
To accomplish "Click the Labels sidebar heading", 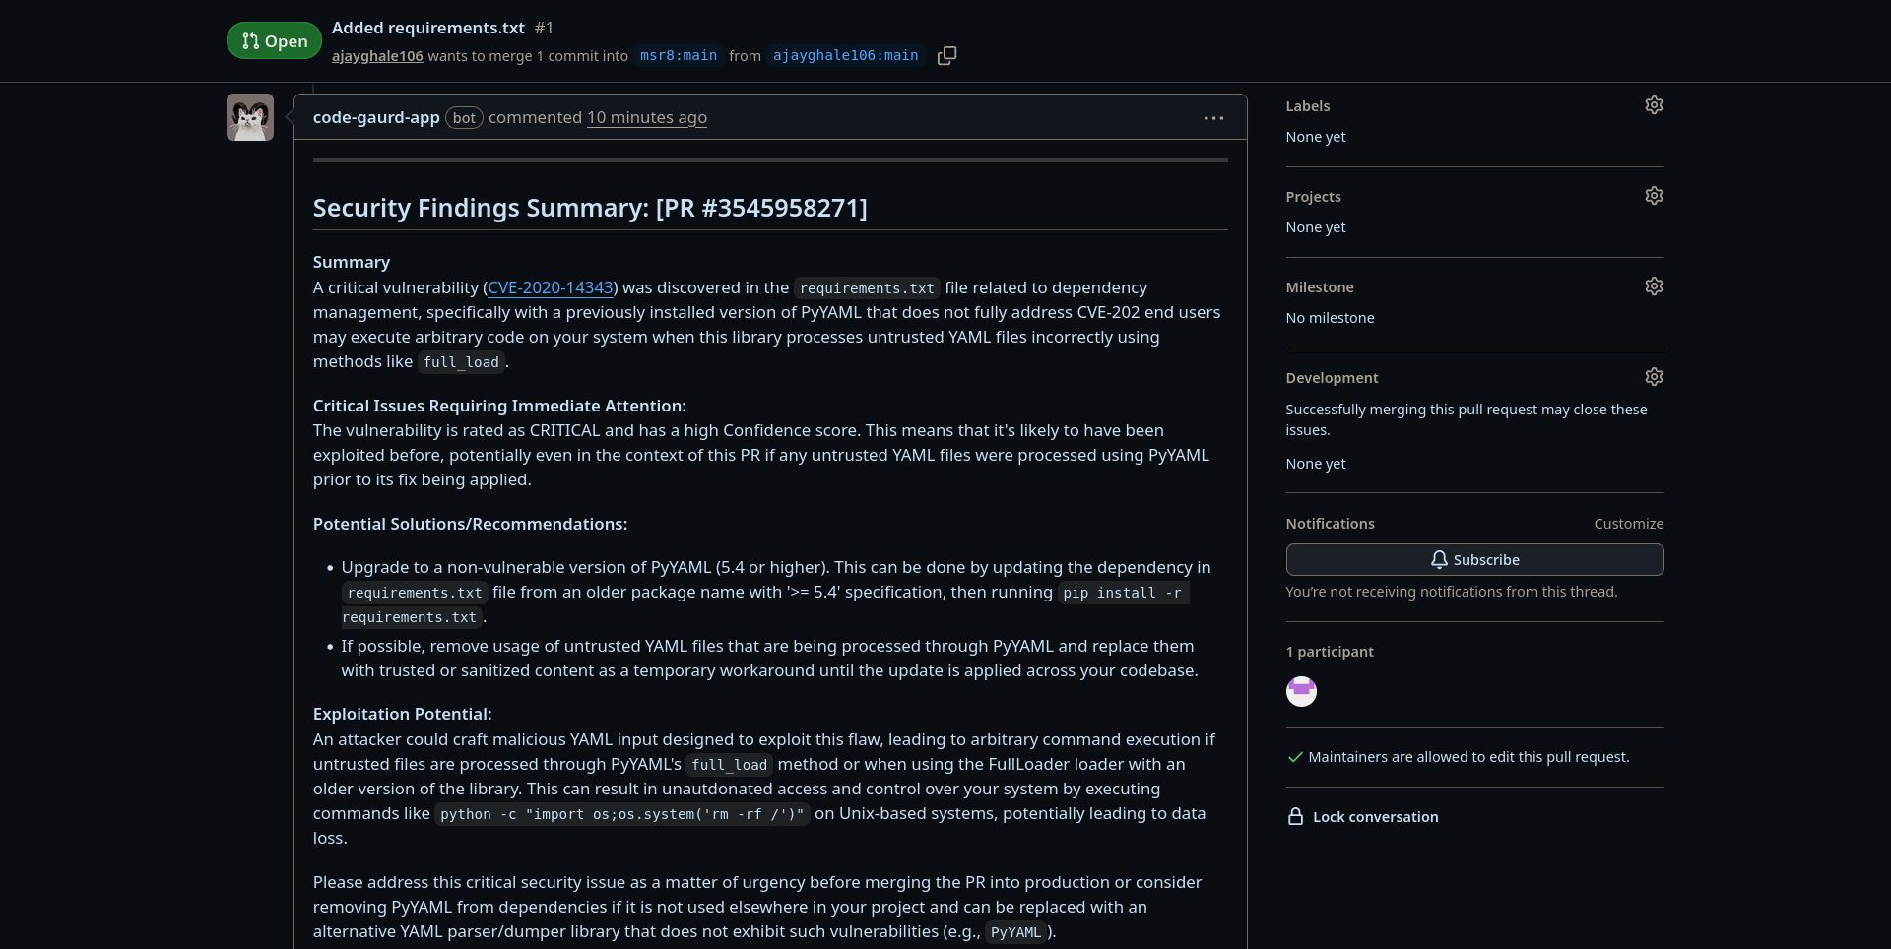I will (1307, 106).
